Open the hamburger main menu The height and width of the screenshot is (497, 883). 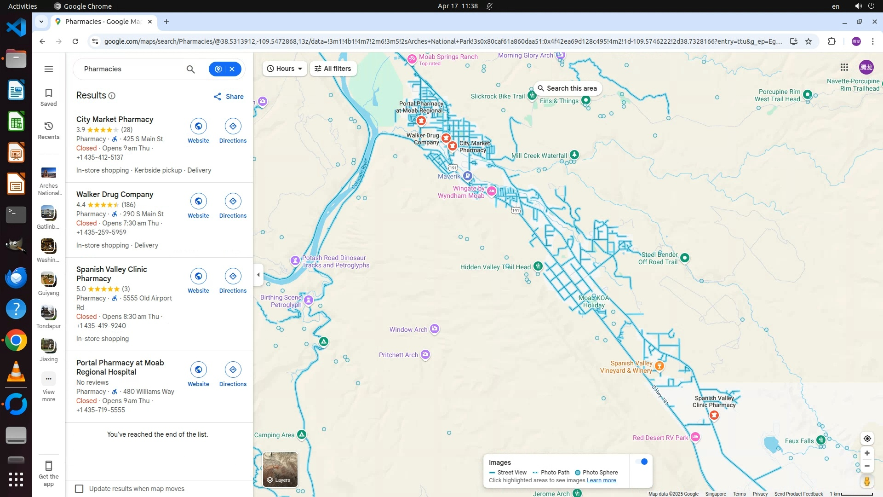(x=48, y=69)
